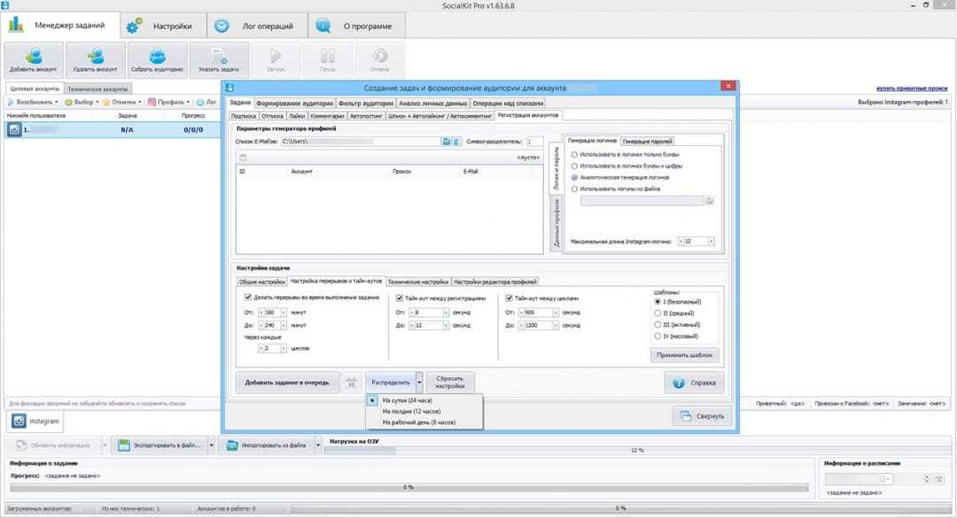957x518 pixels.
Task: Click the Удалить аккаунт toolbar icon
Action: point(96,58)
